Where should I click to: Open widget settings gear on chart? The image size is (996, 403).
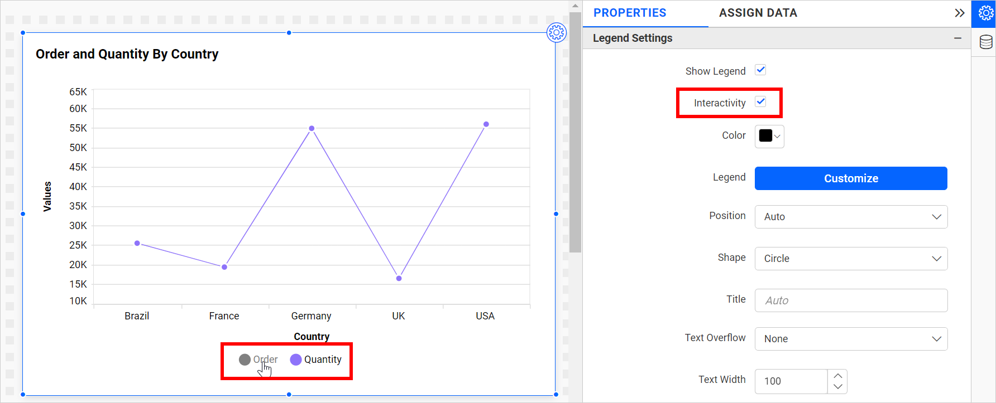tap(556, 32)
